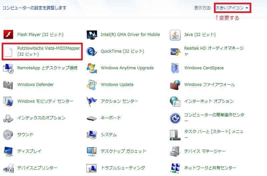This screenshot has height=176, width=267.
Task: Select Putzlowitschs Vista-MIDIMapper text link
Action: coord(49,51)
